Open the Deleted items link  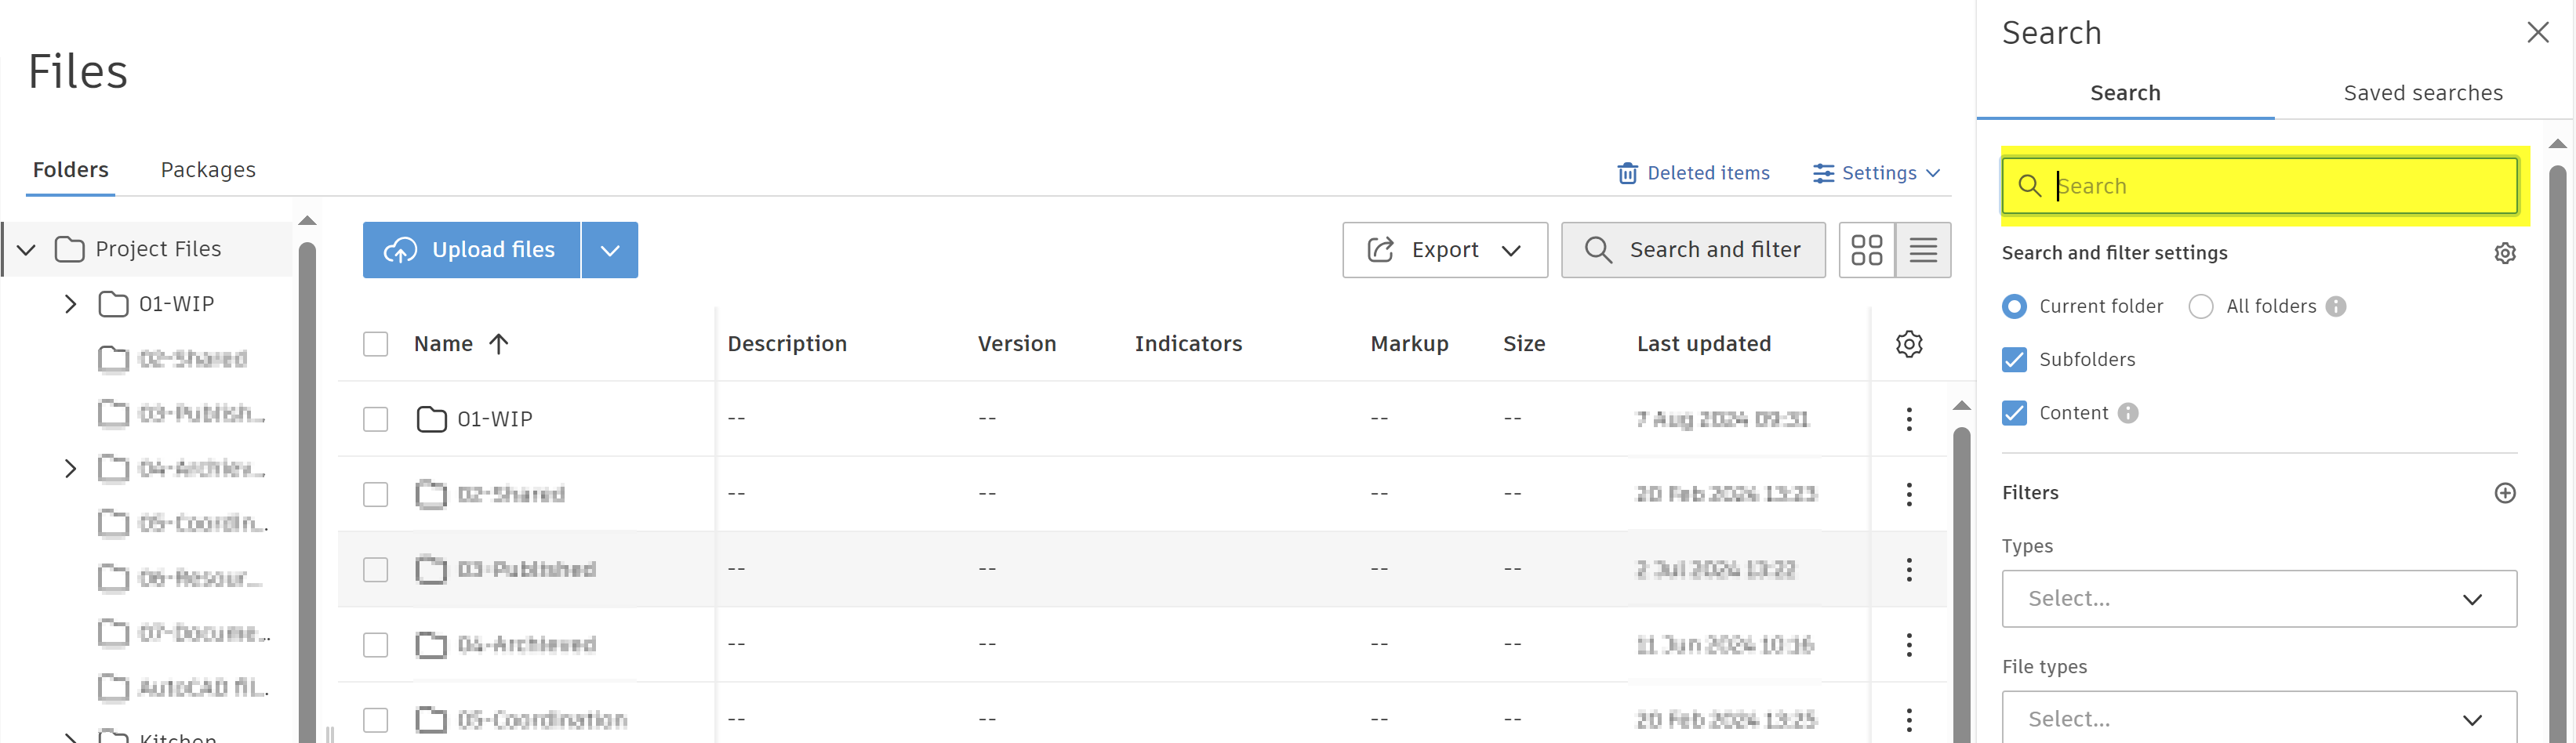pyautogui.click(x=1693, y=173)
